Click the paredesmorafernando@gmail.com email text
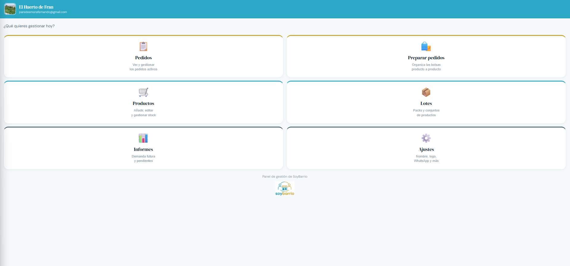 (x=43, y=12)
